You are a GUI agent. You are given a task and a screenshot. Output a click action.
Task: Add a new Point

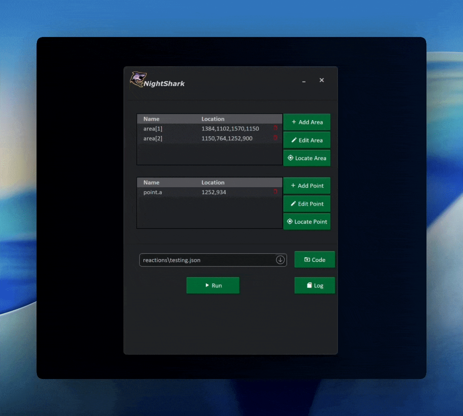click(307, 186)
